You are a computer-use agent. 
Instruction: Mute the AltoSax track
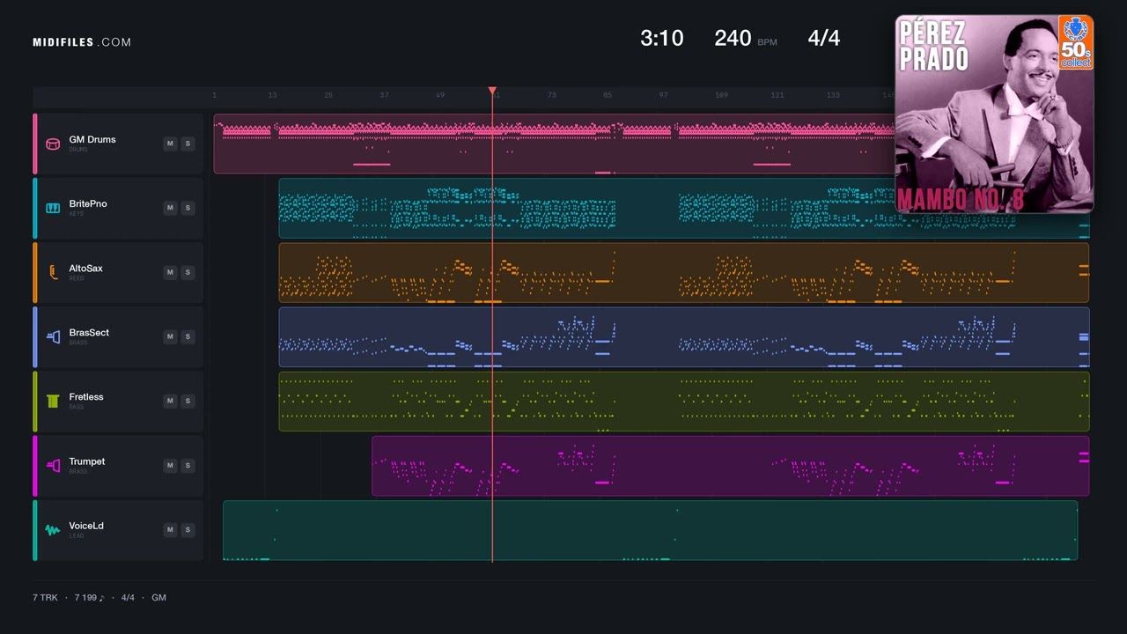pyautogui.click(x=170, y=272)
